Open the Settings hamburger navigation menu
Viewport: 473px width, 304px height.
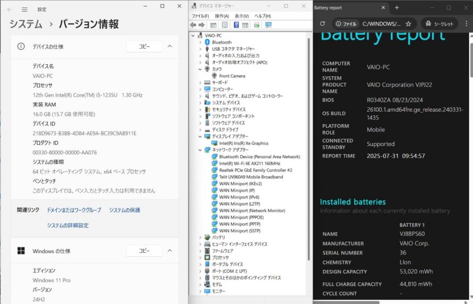tap(25, 9)
